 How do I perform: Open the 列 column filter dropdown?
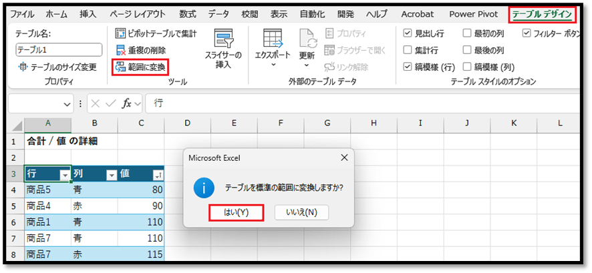[112, 175]
